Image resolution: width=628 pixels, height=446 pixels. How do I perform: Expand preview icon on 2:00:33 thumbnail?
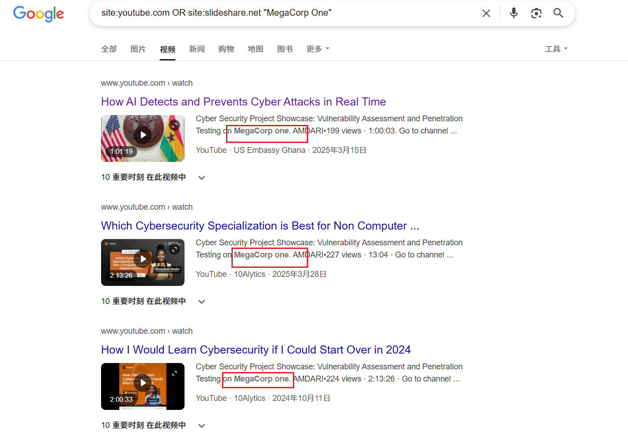pos(174,373)
